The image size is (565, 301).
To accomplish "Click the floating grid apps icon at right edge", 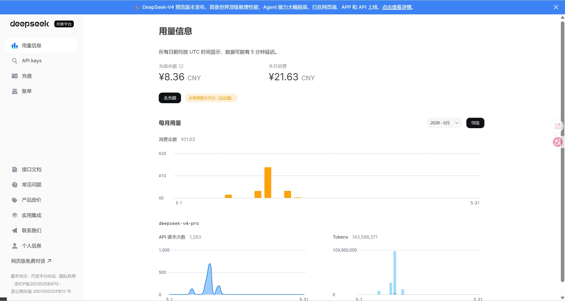I will point(557,126).
